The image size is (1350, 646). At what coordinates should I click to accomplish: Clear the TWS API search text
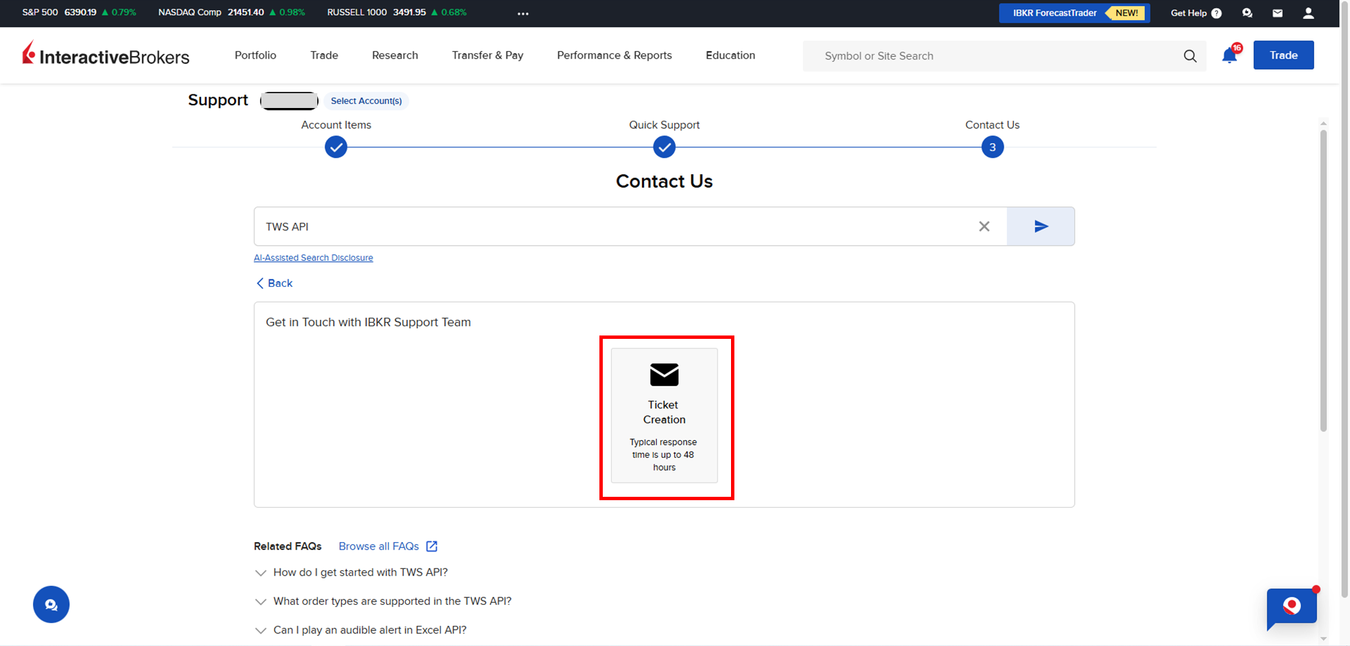point(984,226)
